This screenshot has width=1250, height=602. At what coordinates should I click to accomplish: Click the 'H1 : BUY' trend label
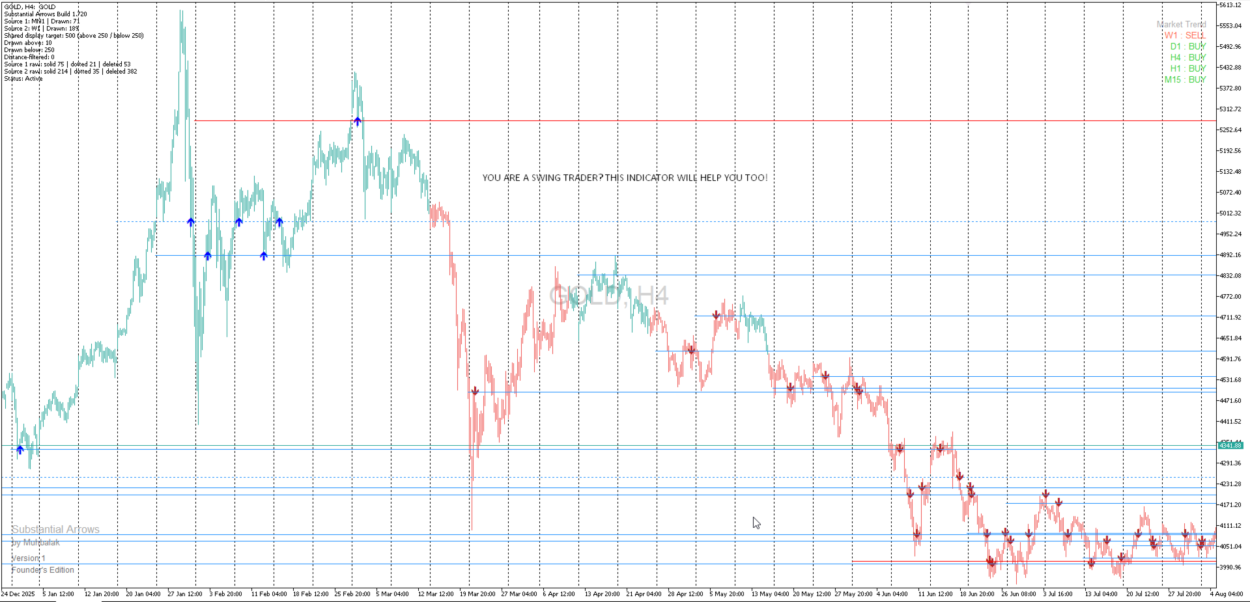point(1188,68)
